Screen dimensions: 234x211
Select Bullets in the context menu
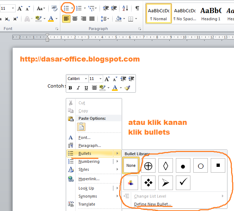click(90, 153)
